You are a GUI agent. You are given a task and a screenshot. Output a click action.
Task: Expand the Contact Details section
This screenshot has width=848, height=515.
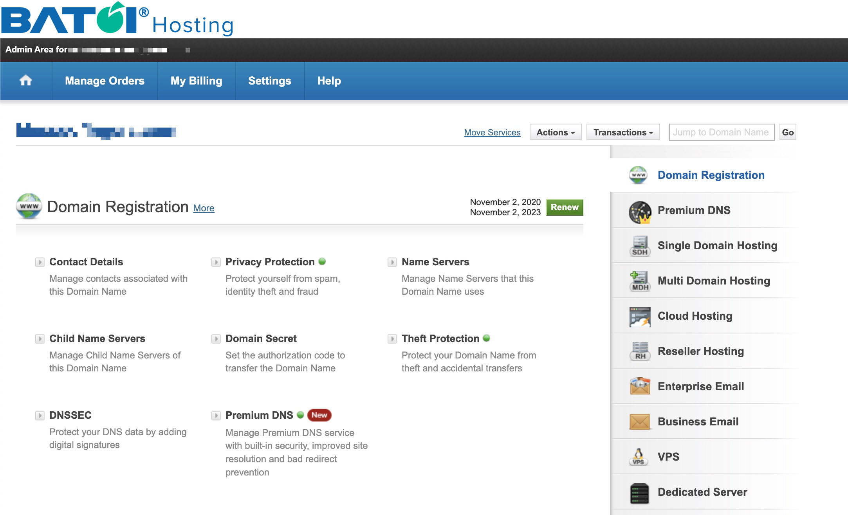pyautogui.click(x=38, y=261)
